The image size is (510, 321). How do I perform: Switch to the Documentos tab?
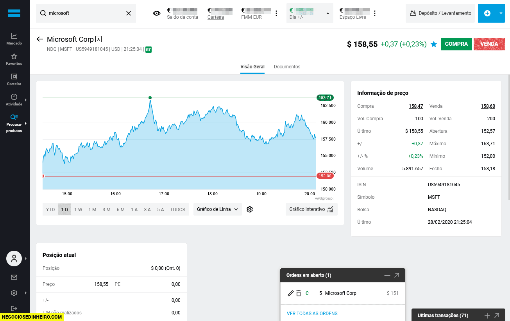(287, 67)
